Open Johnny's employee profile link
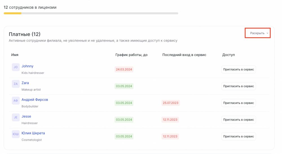Viewport: 282px width, 154px height. 28,66
